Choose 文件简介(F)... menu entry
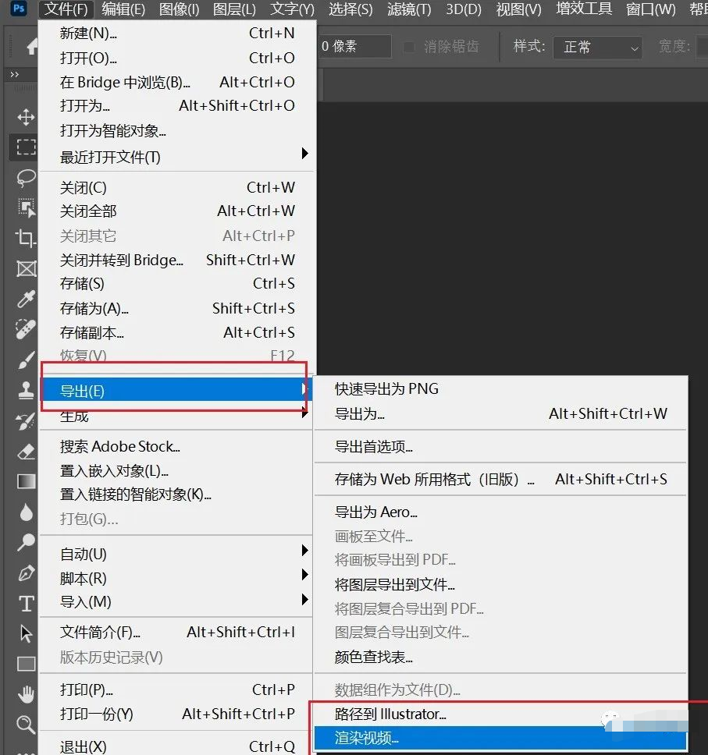708x755 pixels. [176, 632]
